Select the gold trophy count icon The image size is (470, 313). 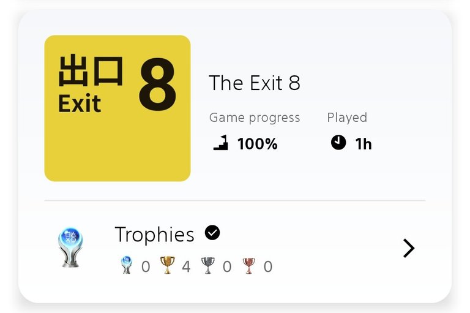tap(167, 266)
